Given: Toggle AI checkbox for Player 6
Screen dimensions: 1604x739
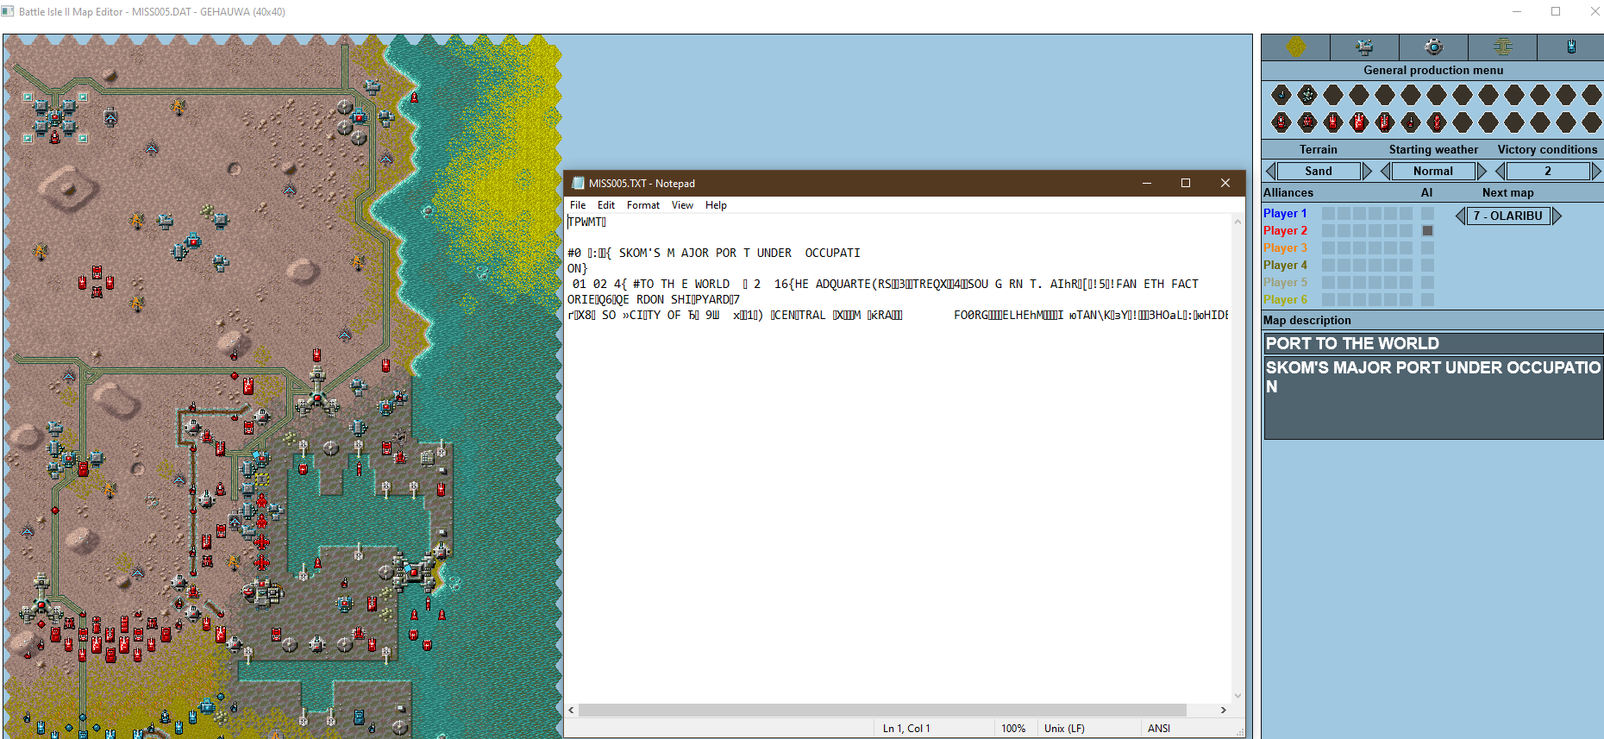Looking at the screenshot, I should tap(1427, 299).
